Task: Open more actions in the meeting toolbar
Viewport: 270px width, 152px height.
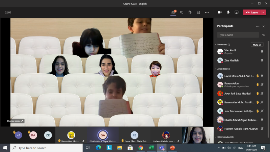Action: (x=207, y=12)
